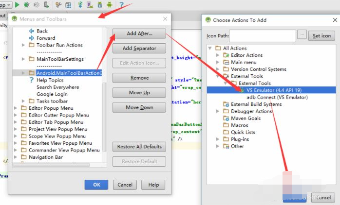
Task: Start debugging with the bug icon
Action: coord(27,4)
